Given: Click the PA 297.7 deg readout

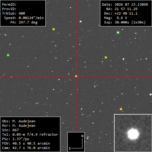Looking at the screenshot, I should pos(24,22).
